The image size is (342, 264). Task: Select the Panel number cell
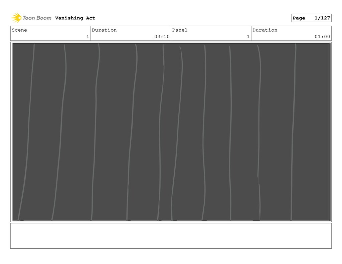coord(211,33)
